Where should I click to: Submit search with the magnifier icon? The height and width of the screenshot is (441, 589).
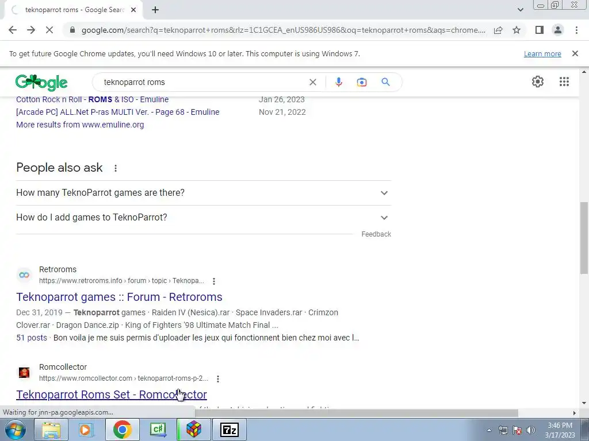(385, 82)
